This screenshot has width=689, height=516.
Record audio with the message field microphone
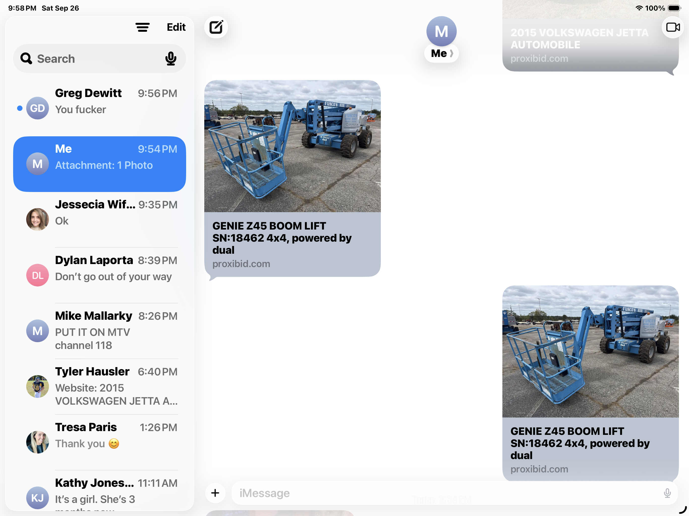click(x=667, y=493)
